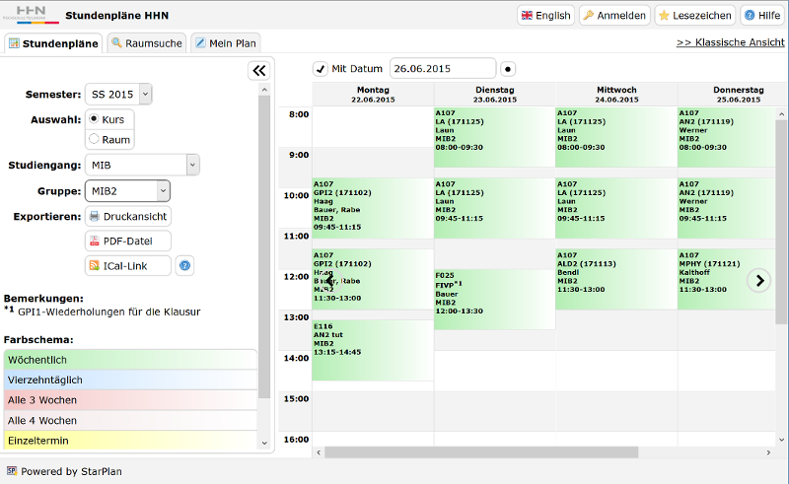Click the today dot button beside the date
Screen dimensions: 789x484
[x=508, y=69]
